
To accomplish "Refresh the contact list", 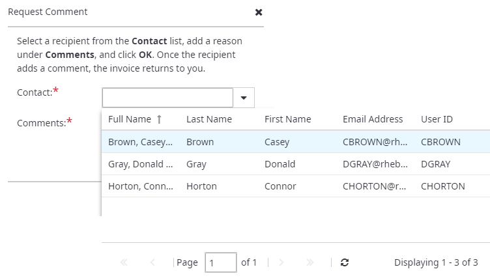I will [x=345, y=262].
